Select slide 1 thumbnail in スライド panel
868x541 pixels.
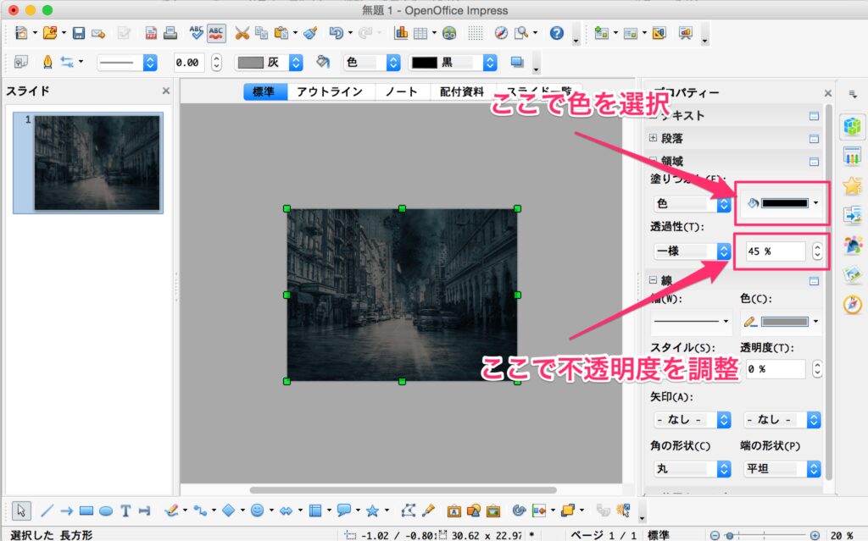97,163
